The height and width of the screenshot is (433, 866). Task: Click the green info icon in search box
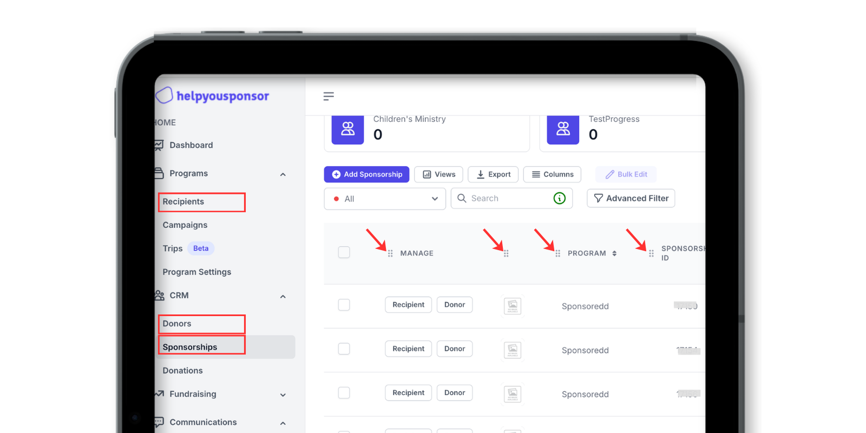point(559,199)
